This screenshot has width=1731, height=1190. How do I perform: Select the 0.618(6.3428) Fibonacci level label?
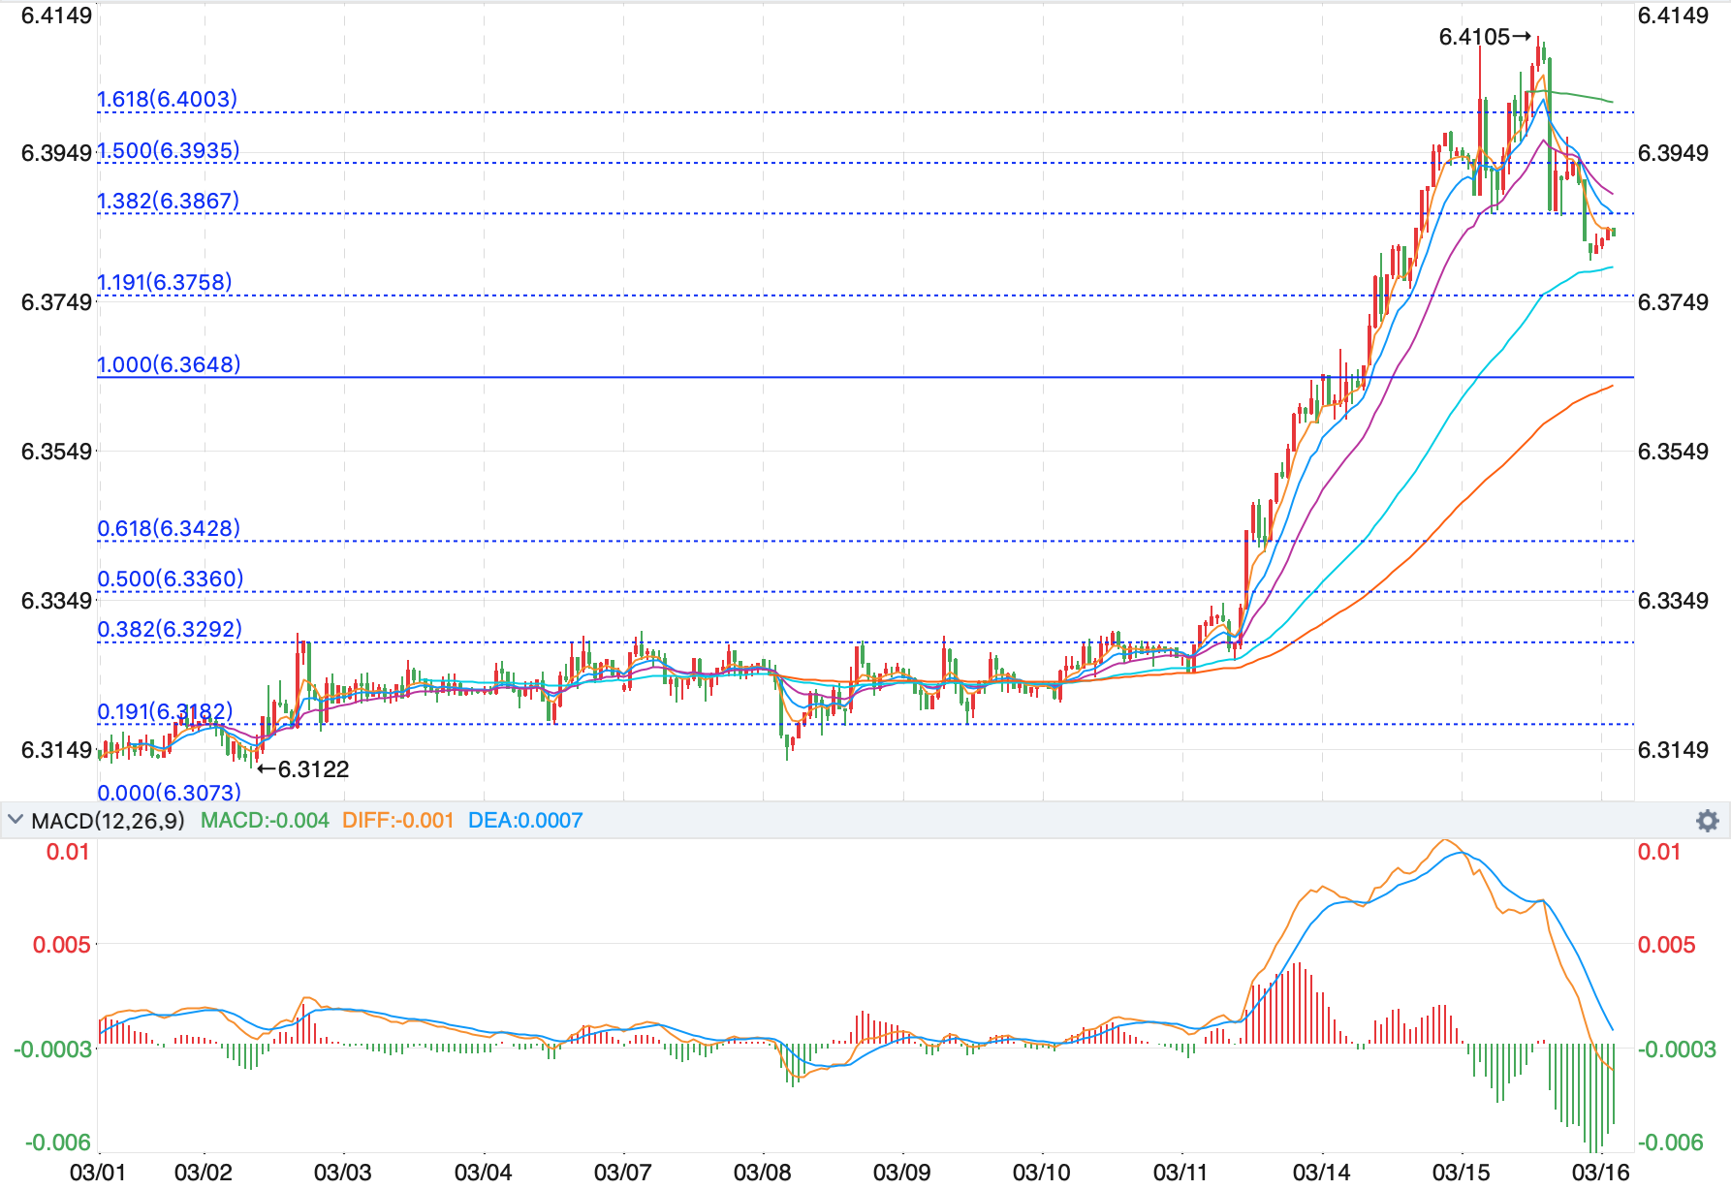click(x=169, y=528)
